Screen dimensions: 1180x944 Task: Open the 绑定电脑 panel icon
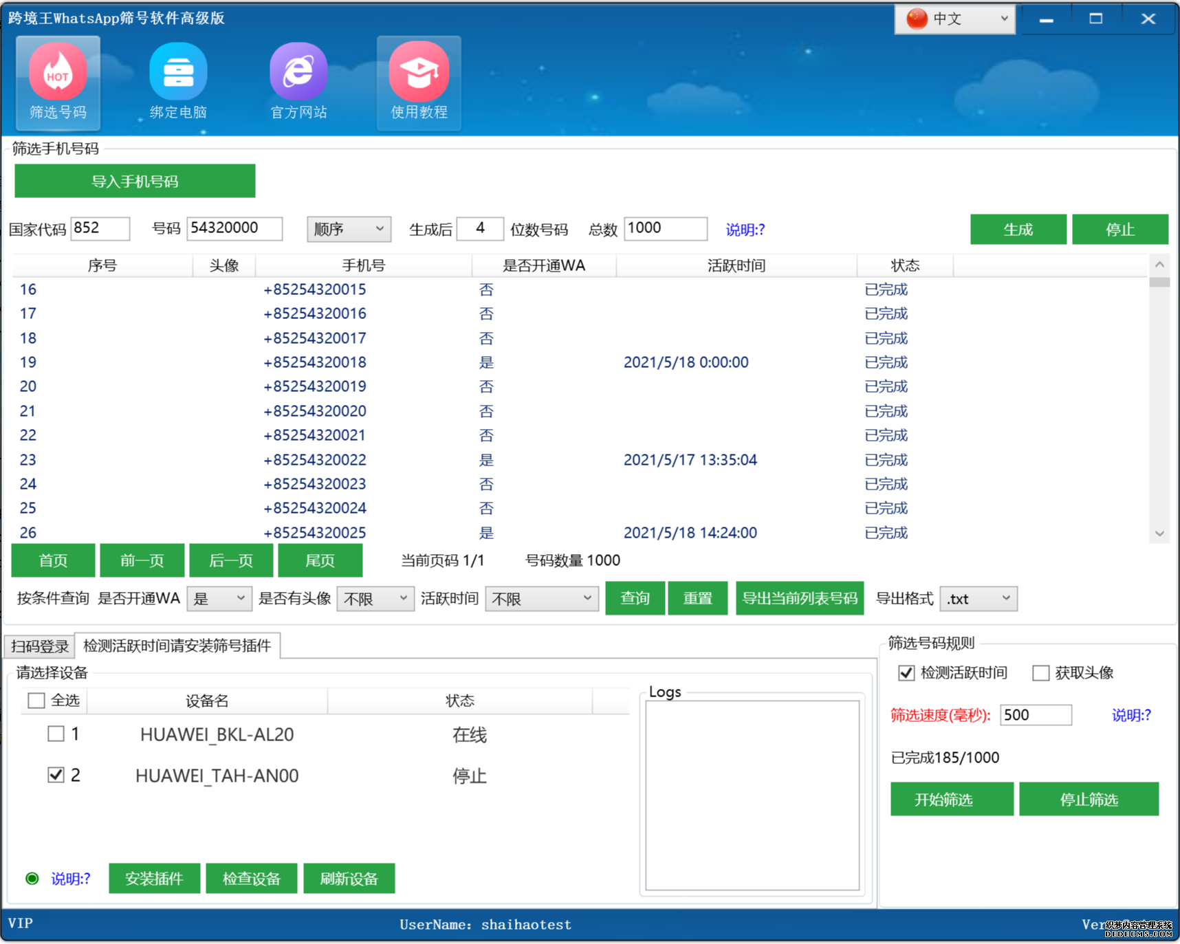pyautogui.click(x=178, y=81)
